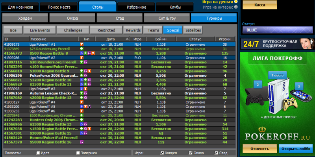Click the shield icon on Liga Pokeroff #5 row
Viewport: 315px width, 157px height.
89,106
